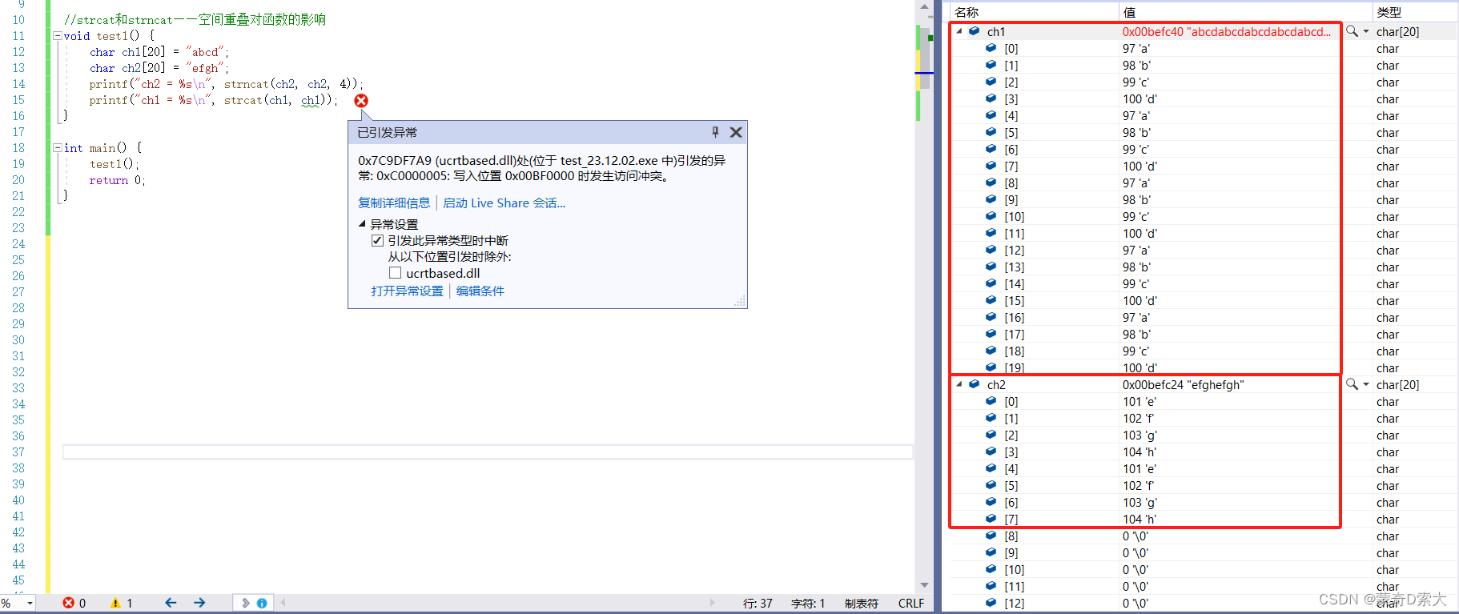This screenshot has height=614, width=1459.
Task: Select the ch1 value 0x00befc40 string
Action: pos(1227,32)
